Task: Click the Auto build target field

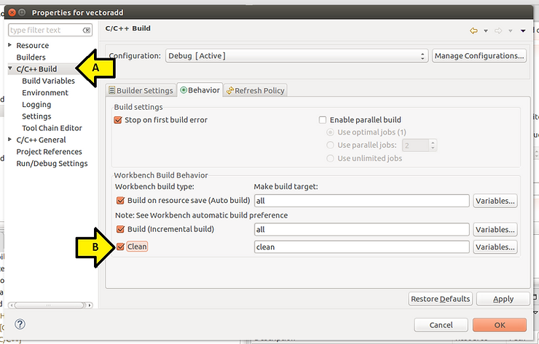Action: [x=361, y=201]
